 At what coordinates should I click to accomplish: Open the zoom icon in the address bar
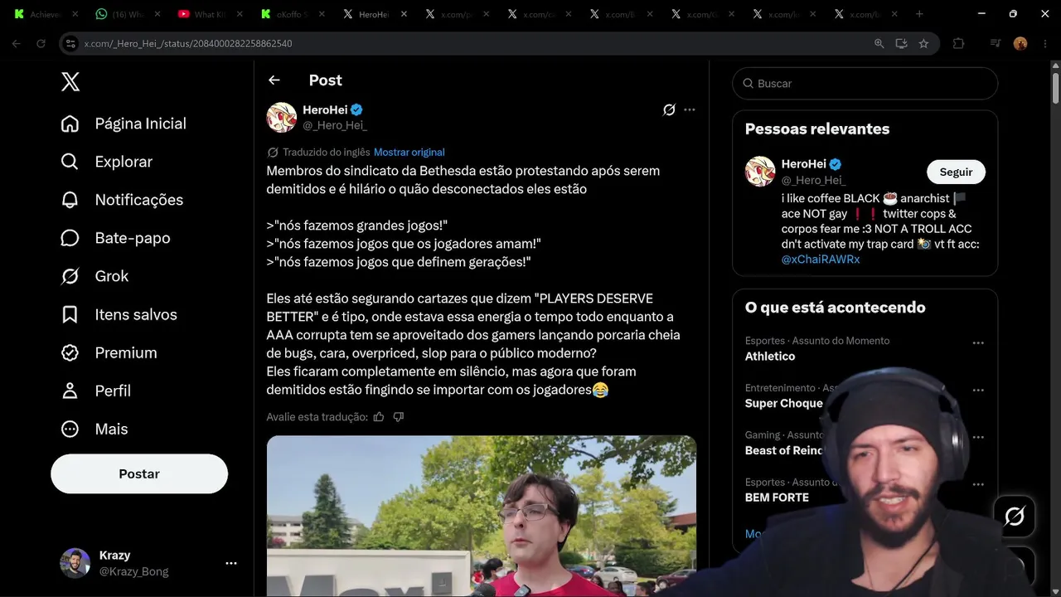tap(879, 43)
